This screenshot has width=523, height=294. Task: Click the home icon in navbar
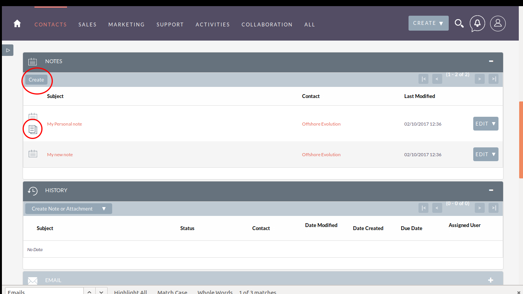click(x=17, y=24)
